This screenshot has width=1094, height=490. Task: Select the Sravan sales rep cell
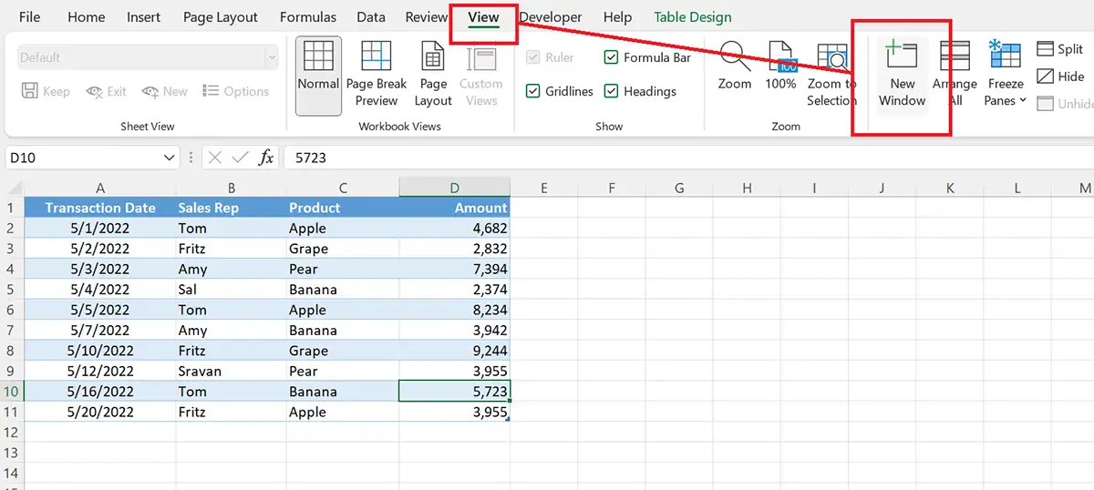click(x=231, y=371)
